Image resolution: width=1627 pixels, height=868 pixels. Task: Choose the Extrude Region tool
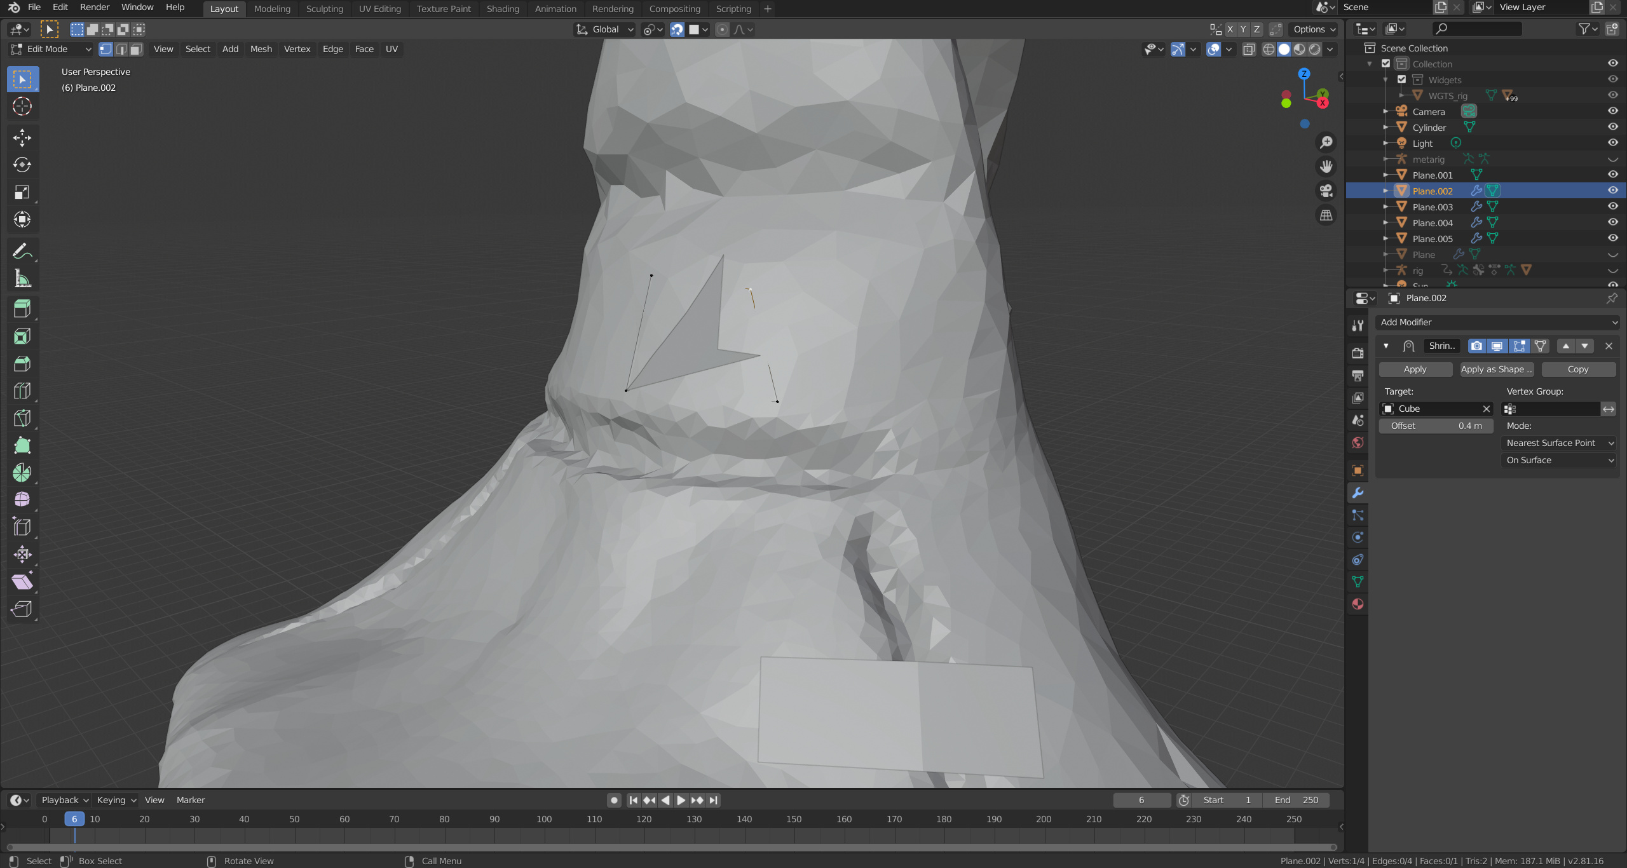[22, 309]
